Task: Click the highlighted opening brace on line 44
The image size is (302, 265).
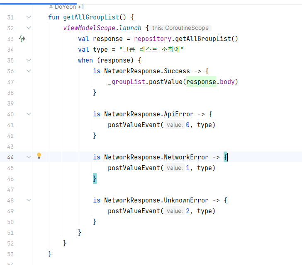Action: tap(225, 157)
